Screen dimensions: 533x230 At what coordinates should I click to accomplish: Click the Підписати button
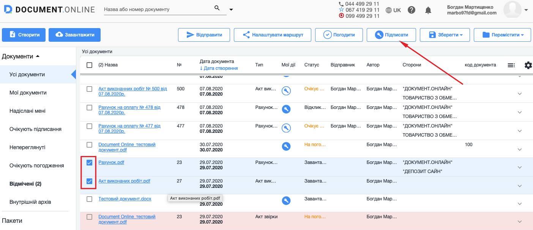[391, 35]
